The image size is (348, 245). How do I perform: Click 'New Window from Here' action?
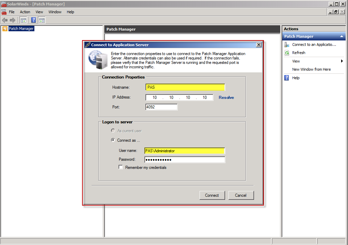pos(311,69)
